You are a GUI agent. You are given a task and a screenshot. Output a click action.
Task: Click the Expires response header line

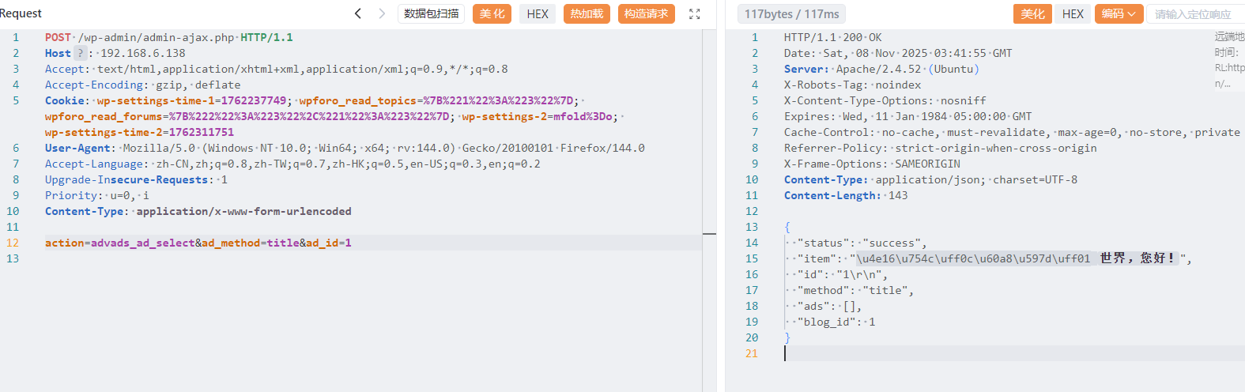[x=907, y=116]
